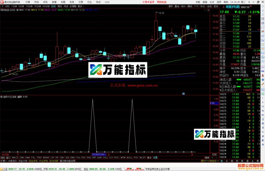Select the 价 price tab in sidebar

point(227,161)
